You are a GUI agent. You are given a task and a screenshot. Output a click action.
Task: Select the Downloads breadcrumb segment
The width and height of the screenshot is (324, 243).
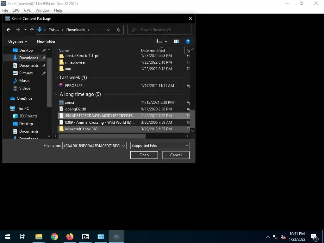76,29
